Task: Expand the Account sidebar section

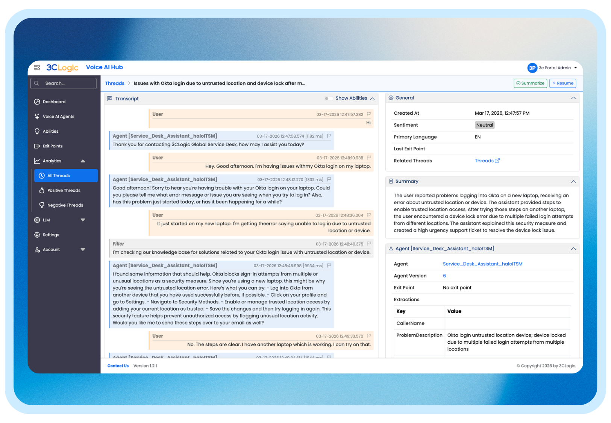Action: point(83,249)
